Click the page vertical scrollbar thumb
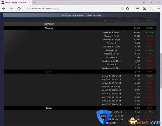The image size is (162, 126). pos(161,71)
